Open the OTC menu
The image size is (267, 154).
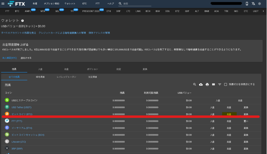coord(84,4)
